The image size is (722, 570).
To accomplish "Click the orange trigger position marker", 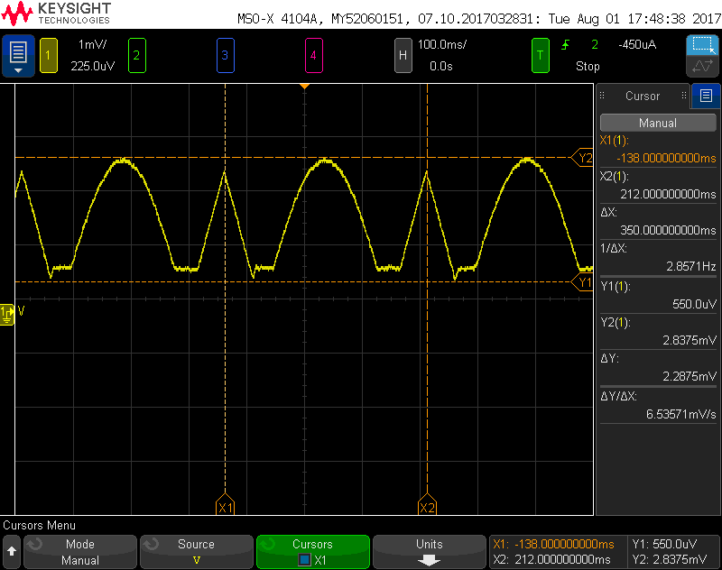I will [304, 86].
